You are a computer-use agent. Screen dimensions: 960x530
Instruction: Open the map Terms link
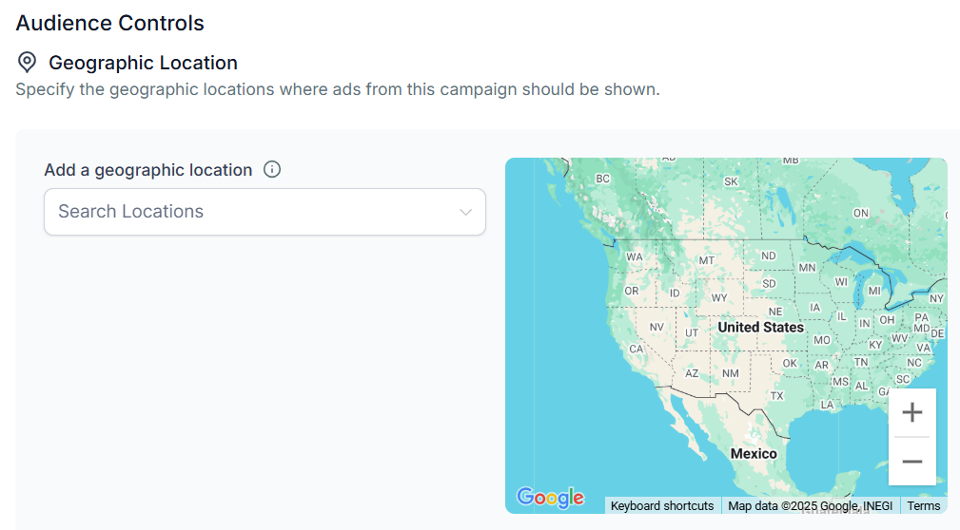tap(923, 506)
